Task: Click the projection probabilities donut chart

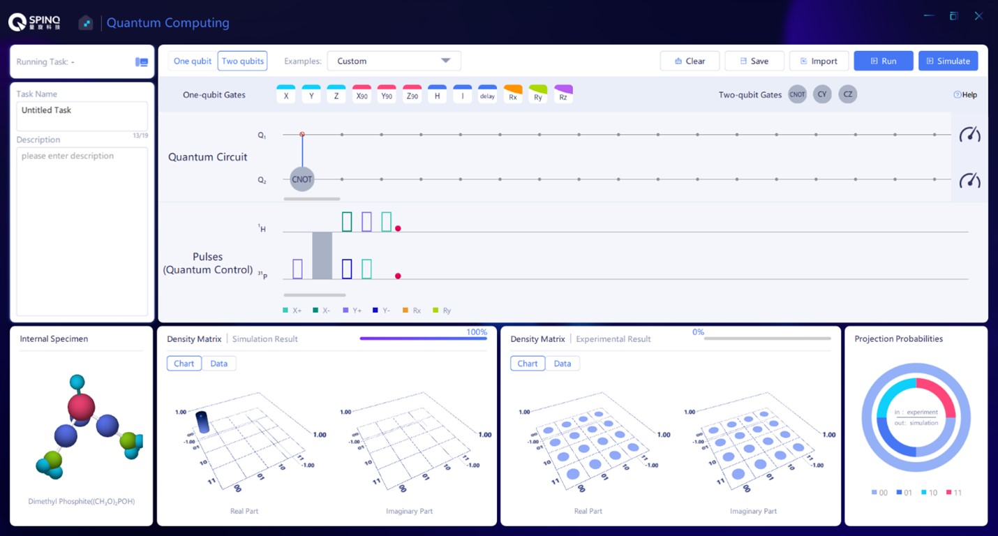Action: [916, 417]
